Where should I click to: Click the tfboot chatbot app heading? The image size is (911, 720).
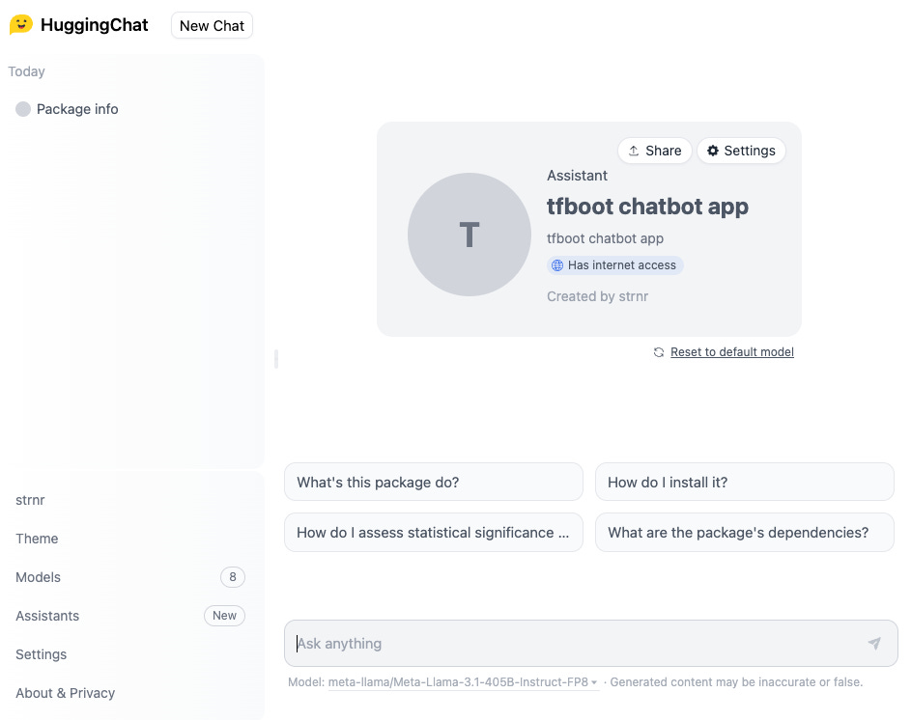(x=647, y=207)
